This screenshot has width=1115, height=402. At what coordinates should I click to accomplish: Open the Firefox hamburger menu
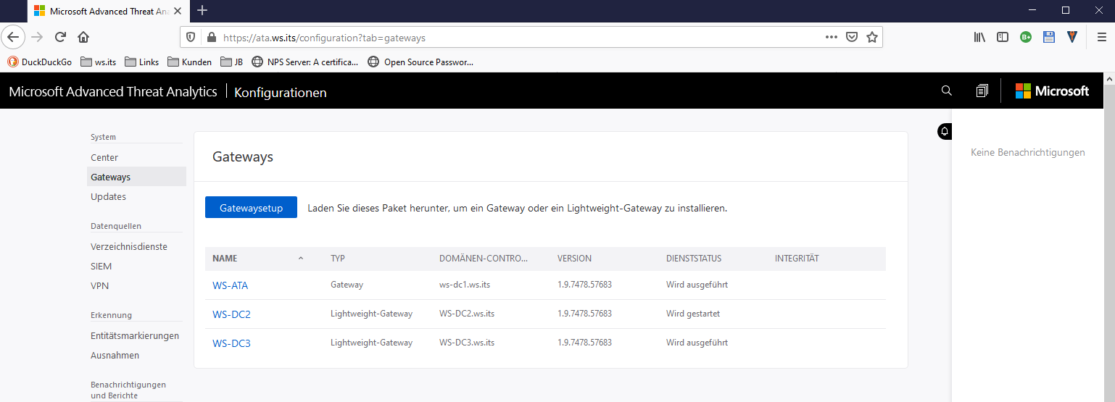pos(1101,37)
